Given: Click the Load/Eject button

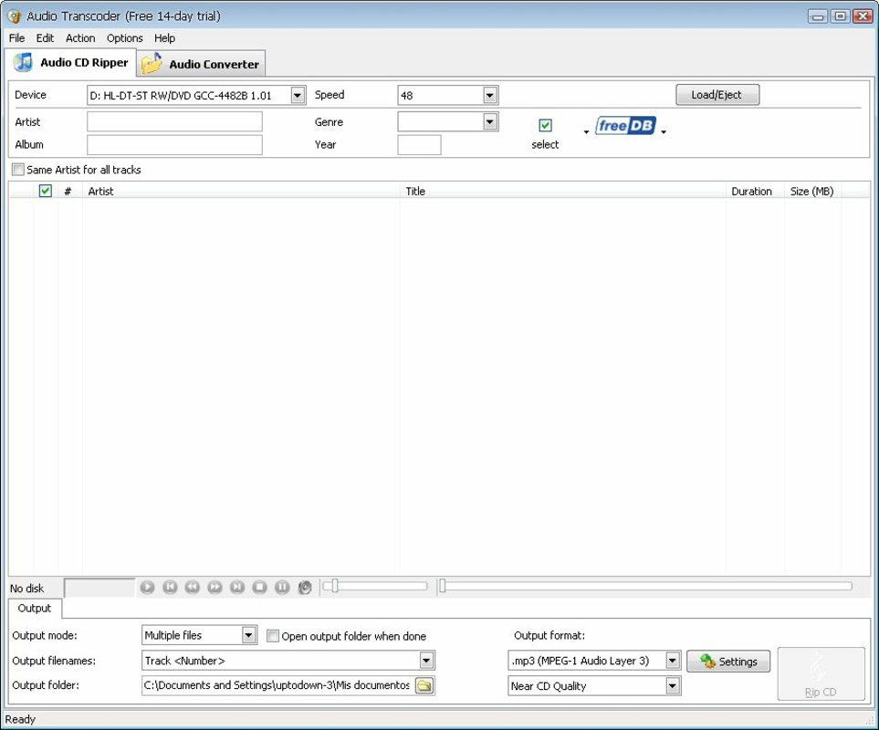Looking at the screenshot, I should point(717,95).
